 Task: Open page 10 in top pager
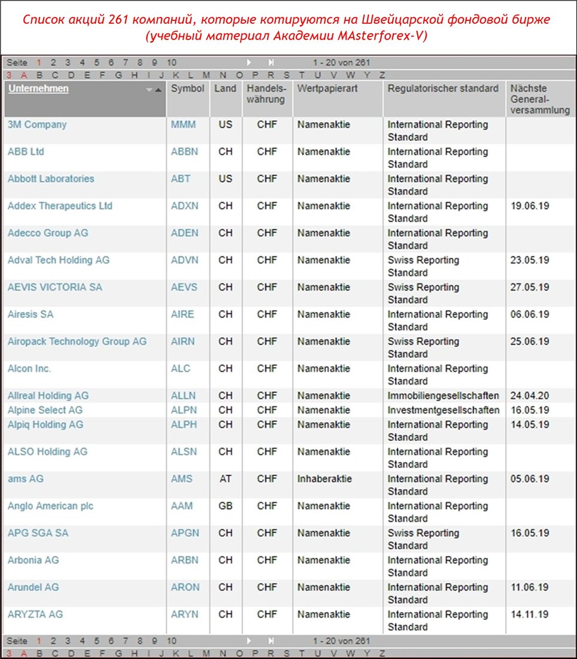pyautogui.click(x=171, y=63)
